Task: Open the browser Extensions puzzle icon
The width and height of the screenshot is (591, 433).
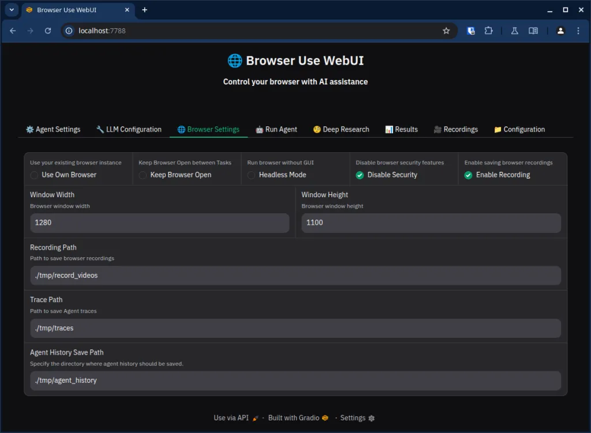Action: 488,31
